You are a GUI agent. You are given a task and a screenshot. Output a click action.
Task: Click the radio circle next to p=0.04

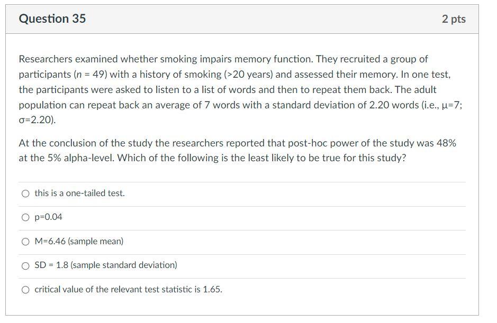point(25,217)
